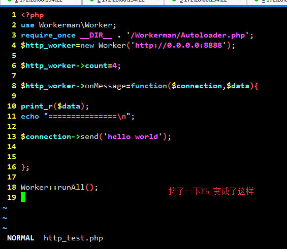Click the '$data' parameter on line 8
Image resolution: width=287 pixels, height=249 pixels.
pos(238,86)
